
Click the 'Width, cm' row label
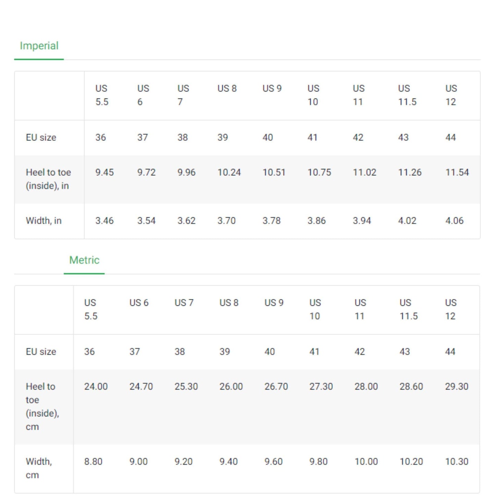39,468
